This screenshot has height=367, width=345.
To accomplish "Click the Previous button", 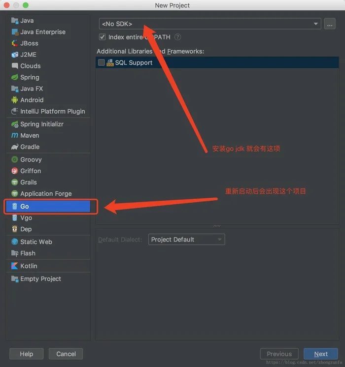I will [x=279, y=354].
